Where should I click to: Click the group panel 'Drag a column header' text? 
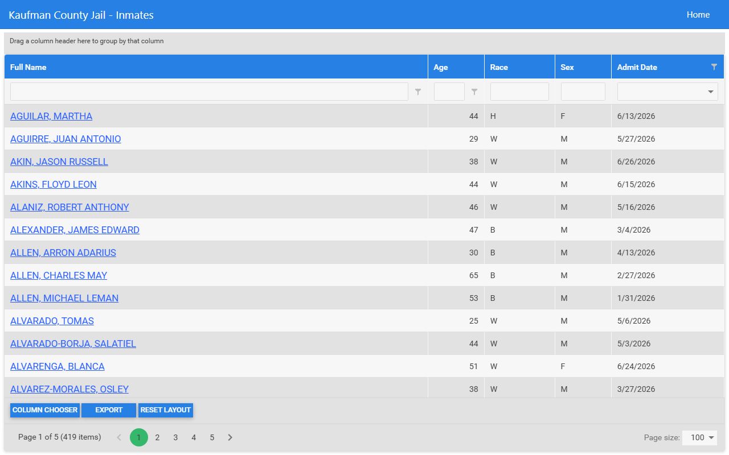(87, 41)
